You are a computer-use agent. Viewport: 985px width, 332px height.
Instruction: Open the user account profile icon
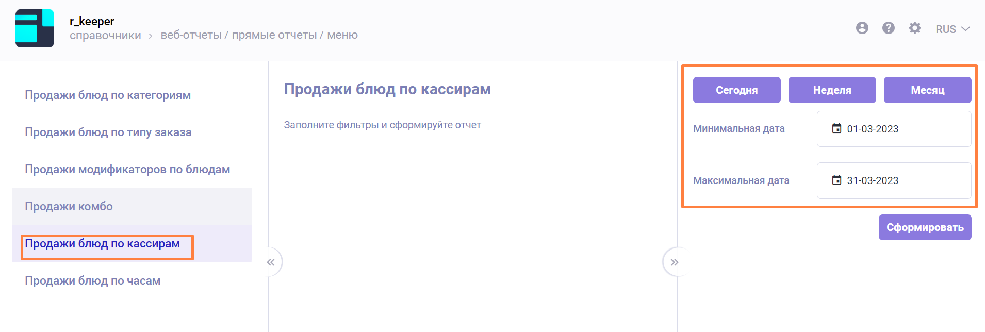tap(862, 28)
